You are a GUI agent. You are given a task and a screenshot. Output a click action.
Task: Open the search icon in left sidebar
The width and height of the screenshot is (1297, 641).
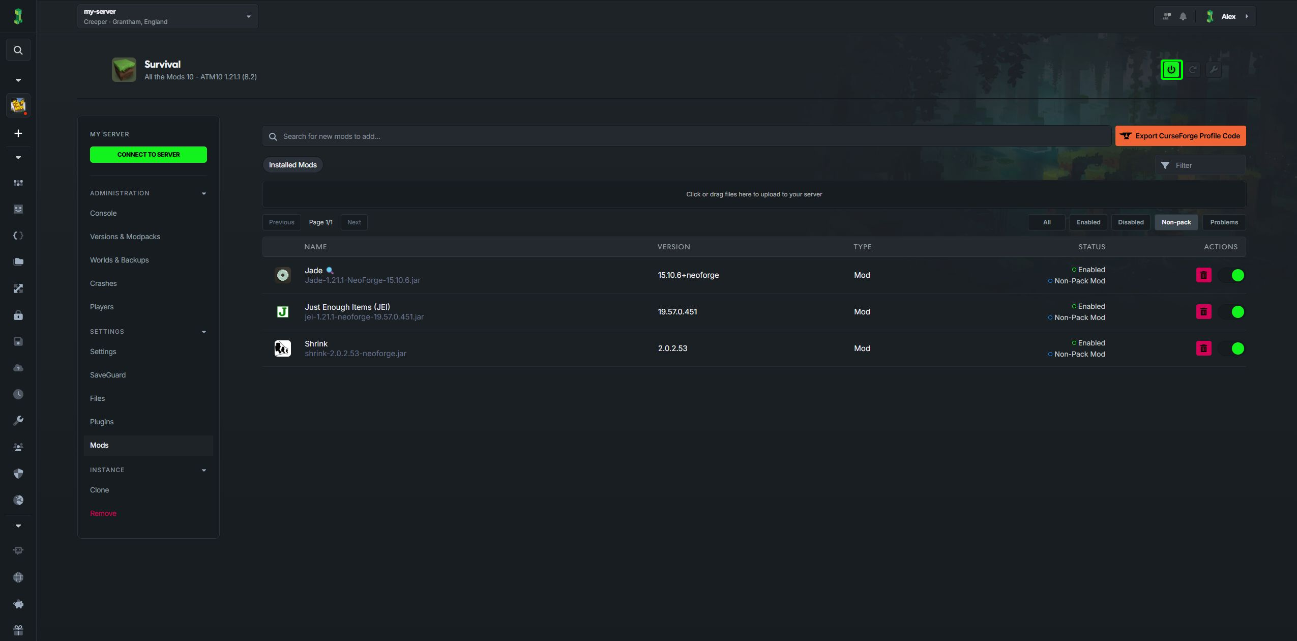pos(18,50)
